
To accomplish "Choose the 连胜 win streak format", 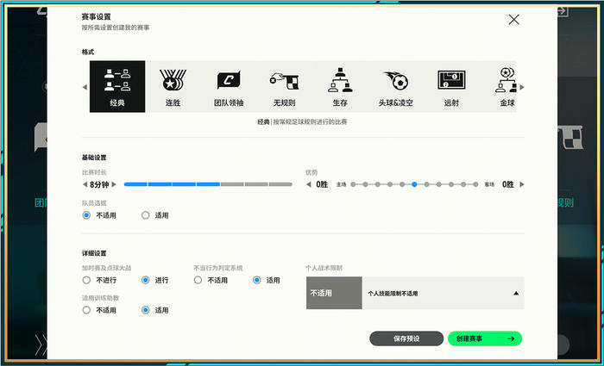I will (173, 86).
